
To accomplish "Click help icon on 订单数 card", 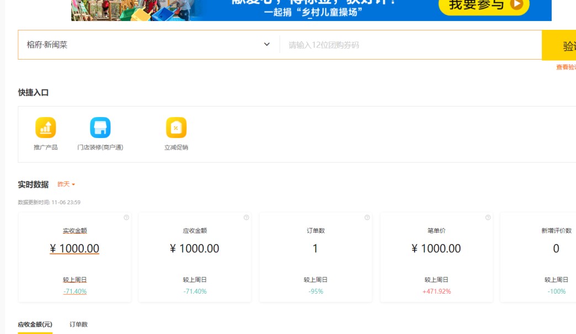I will 367,218.
